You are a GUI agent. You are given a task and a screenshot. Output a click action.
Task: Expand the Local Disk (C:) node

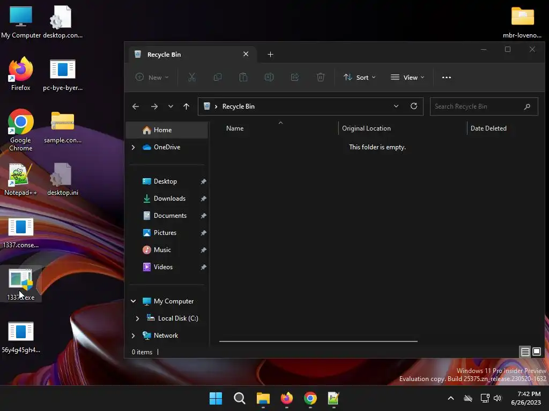click(137, 318)
